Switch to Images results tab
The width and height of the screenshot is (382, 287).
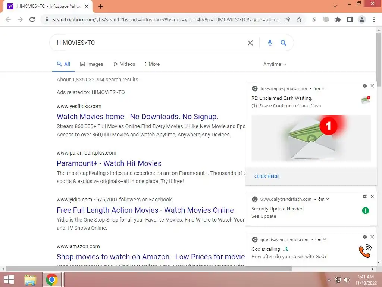[91, 64]
